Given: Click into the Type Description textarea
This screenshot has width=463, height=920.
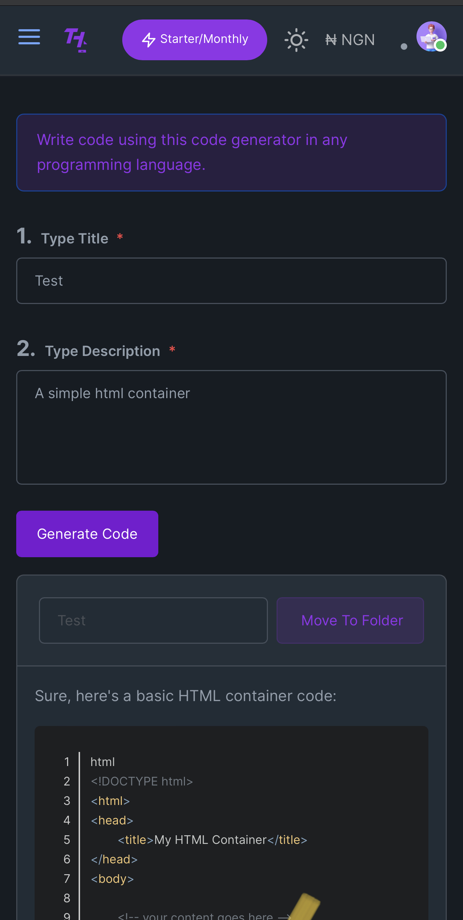Looking at the screenshot, I should tap(231, 427).
